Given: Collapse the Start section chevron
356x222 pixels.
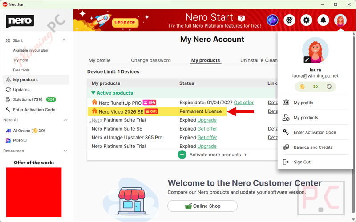Looking at the screenshot, I should (x=64, y=40).
